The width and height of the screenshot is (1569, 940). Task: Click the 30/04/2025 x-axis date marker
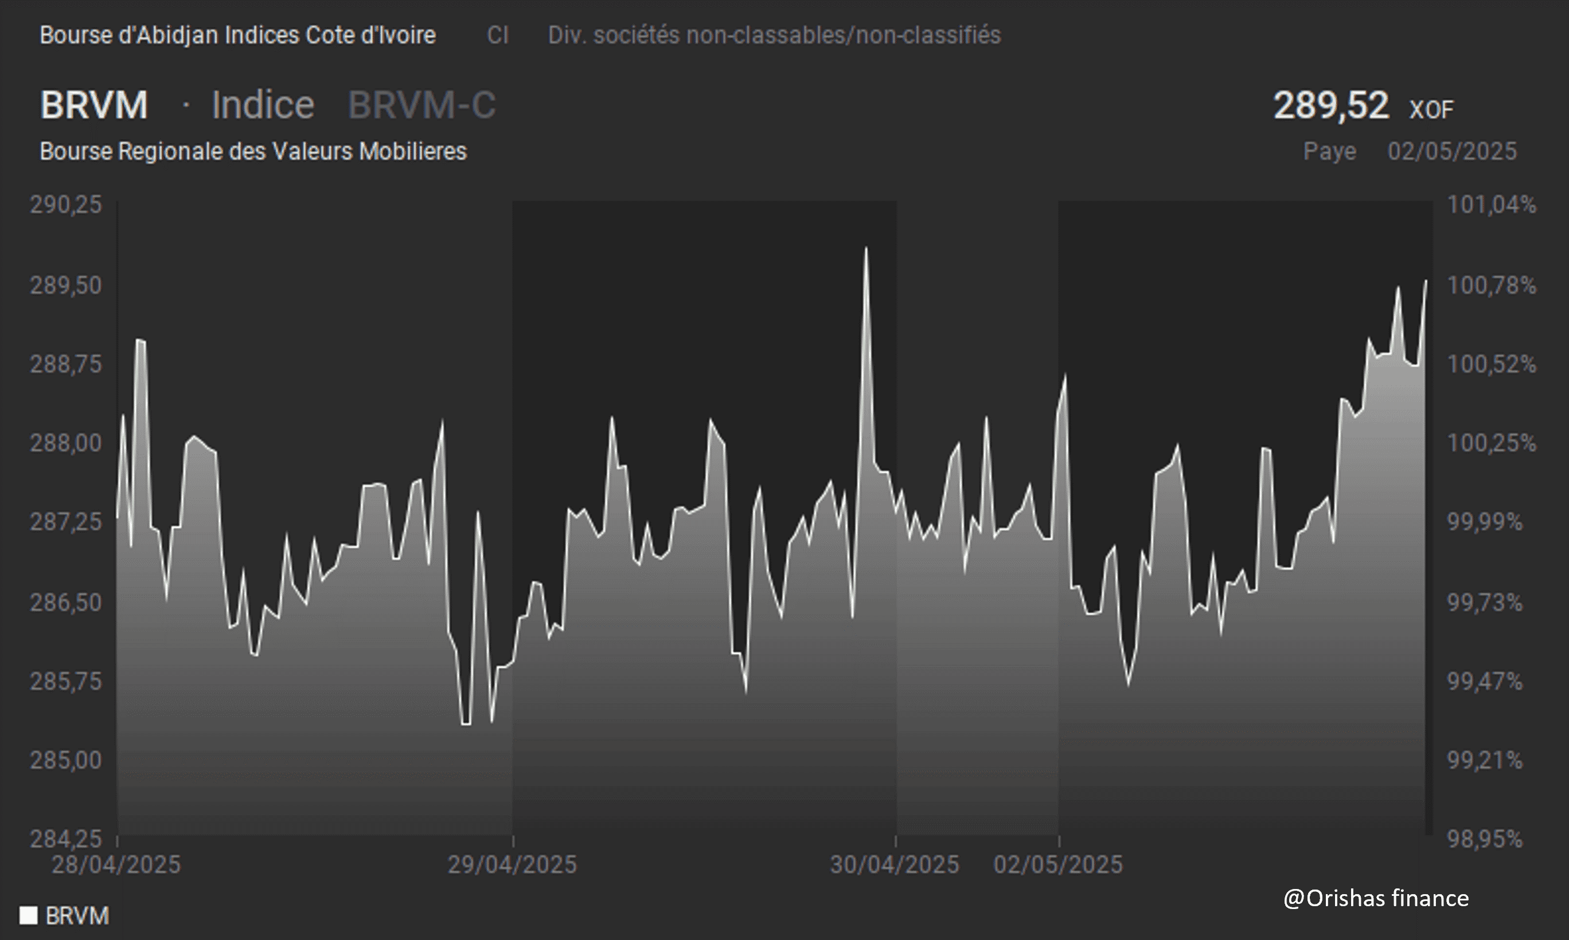[x=895, y=864]
